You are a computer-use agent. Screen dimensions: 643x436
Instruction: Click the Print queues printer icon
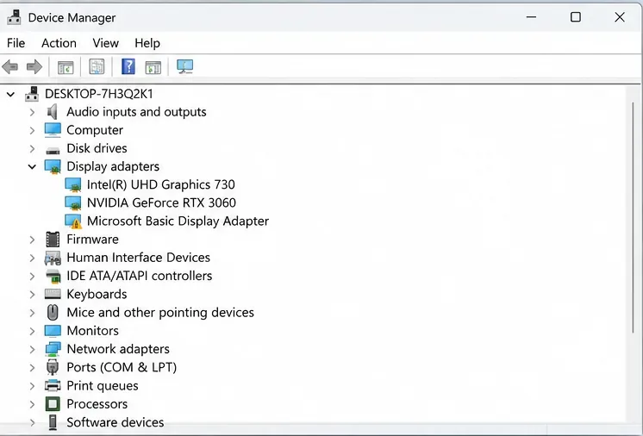(x=53, y=386)
